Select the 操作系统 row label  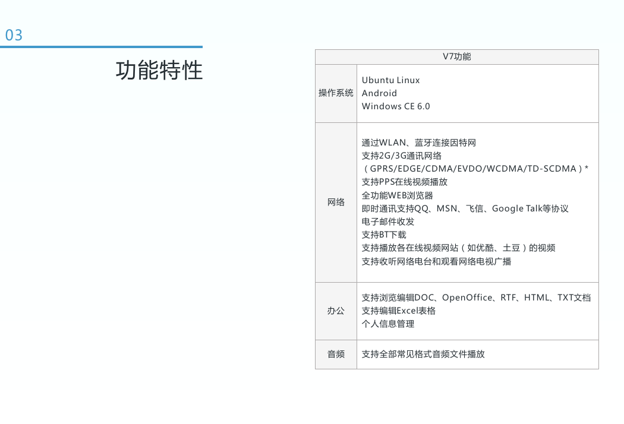coord(336,93)
